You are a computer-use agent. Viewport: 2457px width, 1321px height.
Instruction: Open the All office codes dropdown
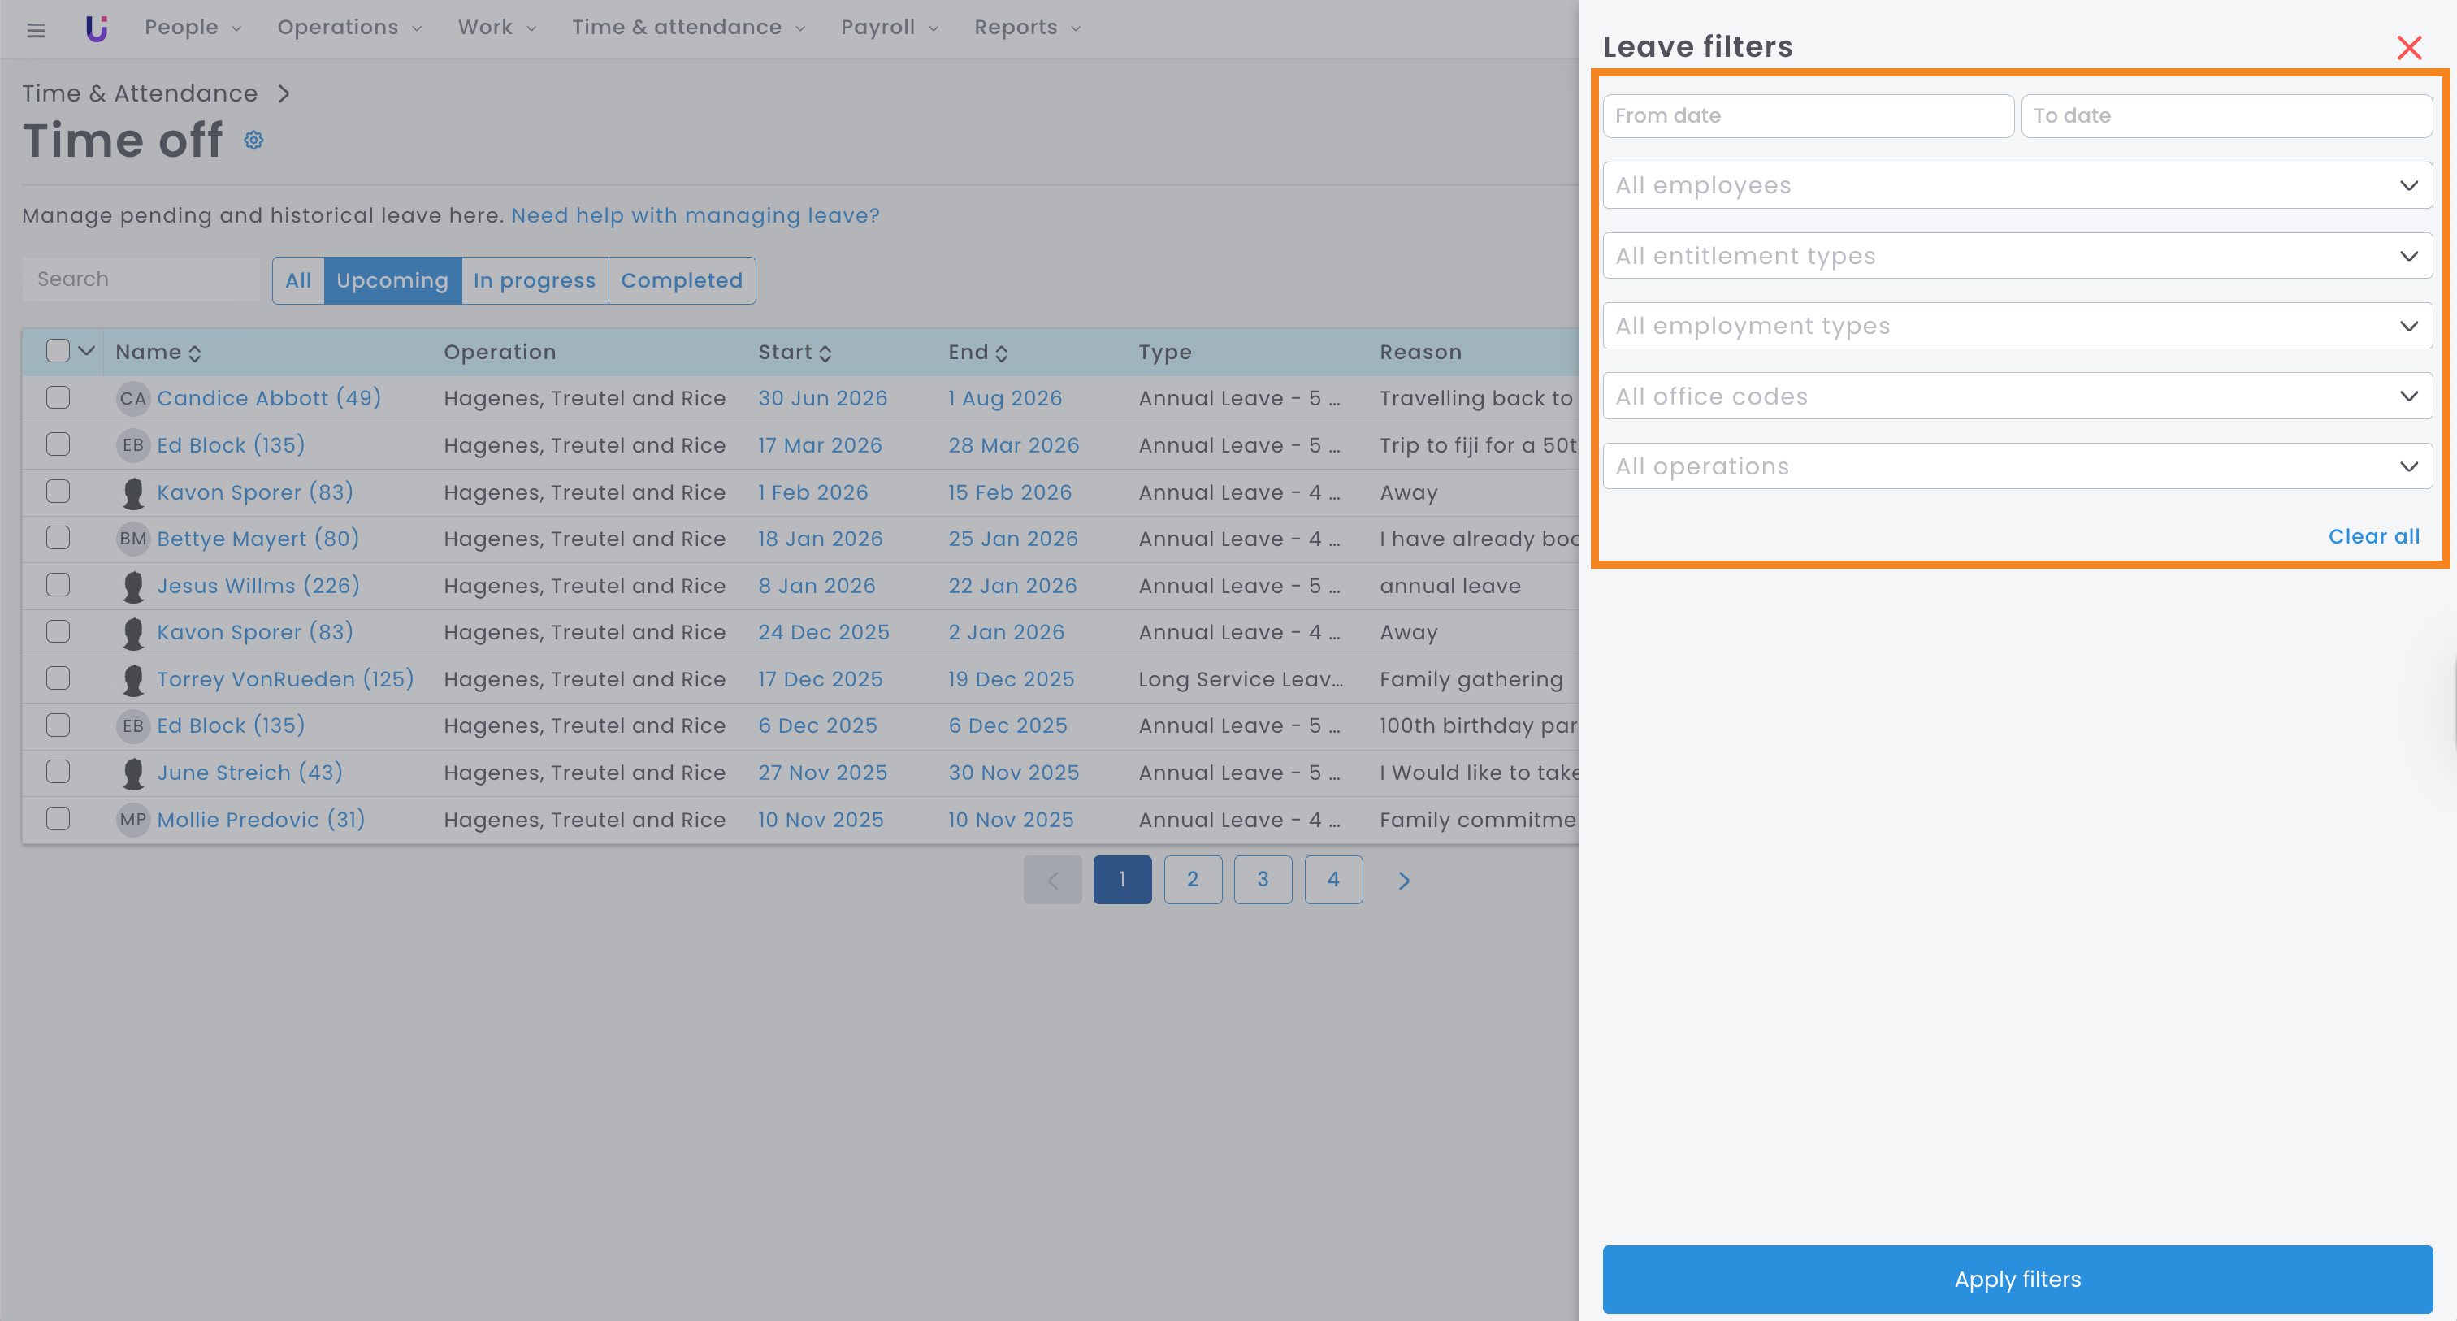coord(2017,396)
